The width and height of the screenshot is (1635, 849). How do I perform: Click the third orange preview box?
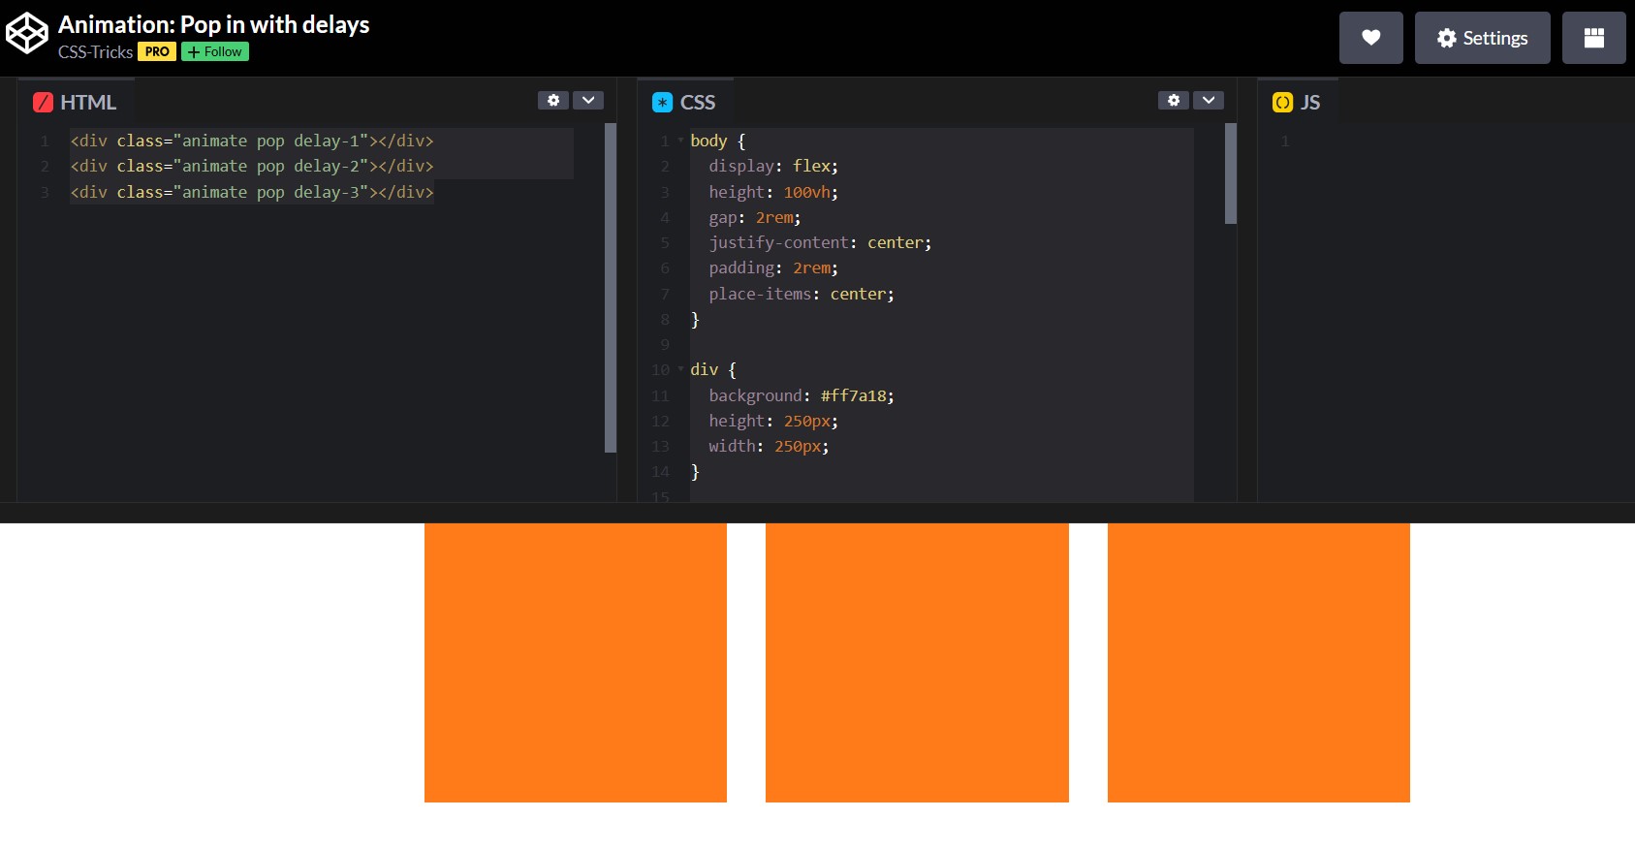(1259, 663)
